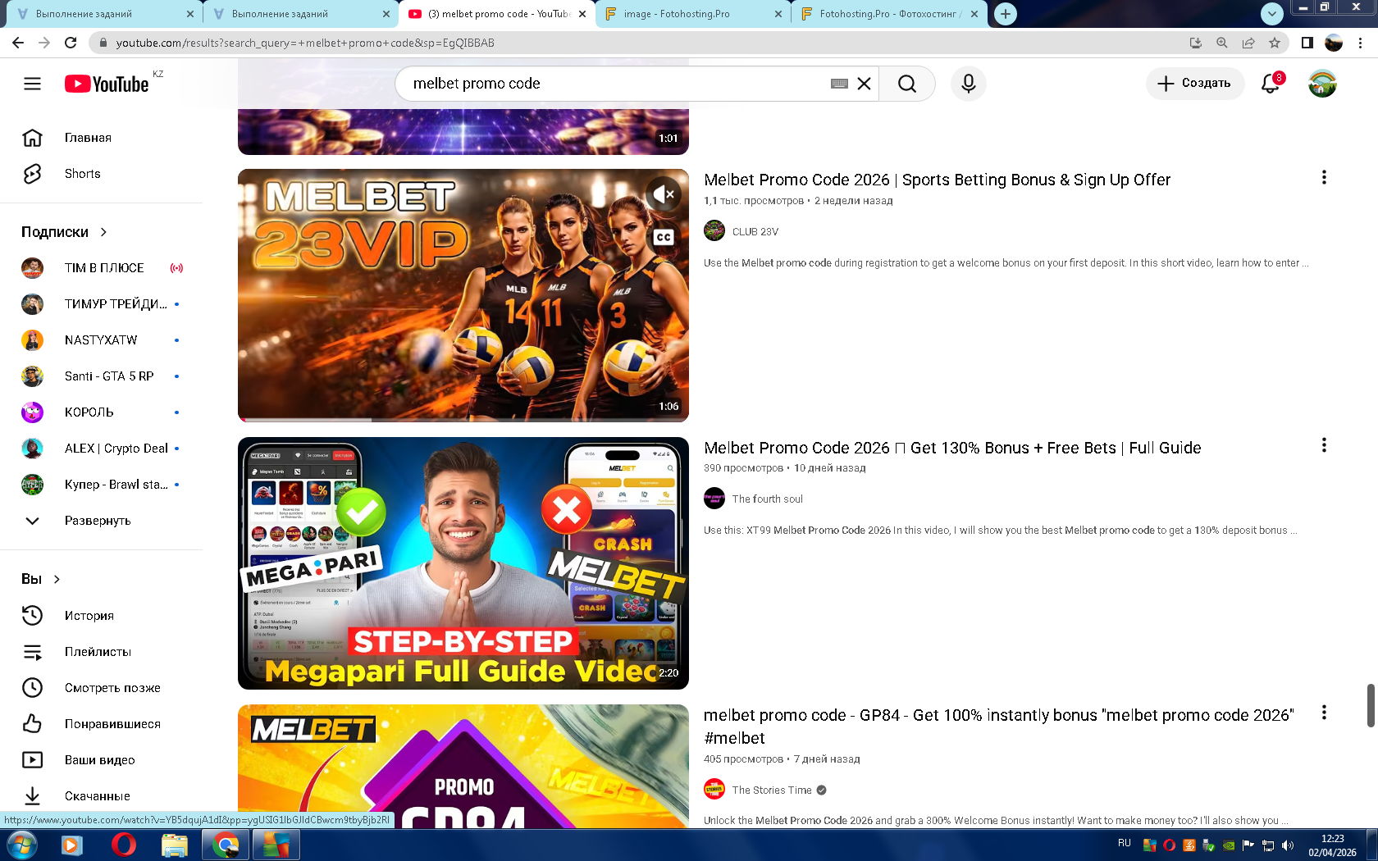
Task: Open The Stories Time channel avatar
Action: 714,790
